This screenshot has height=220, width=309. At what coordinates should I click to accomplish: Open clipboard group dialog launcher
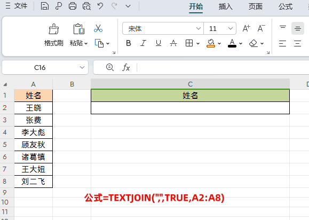(x=114, y=52)
